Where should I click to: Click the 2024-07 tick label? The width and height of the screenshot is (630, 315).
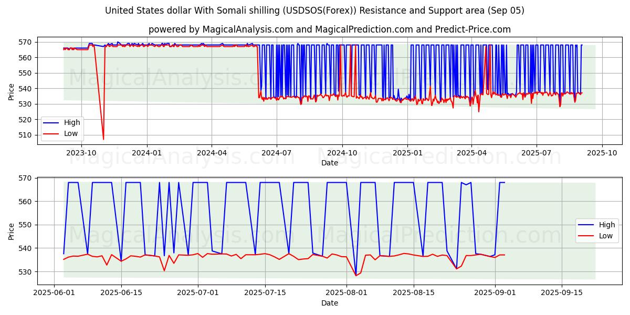coord(276,152)
